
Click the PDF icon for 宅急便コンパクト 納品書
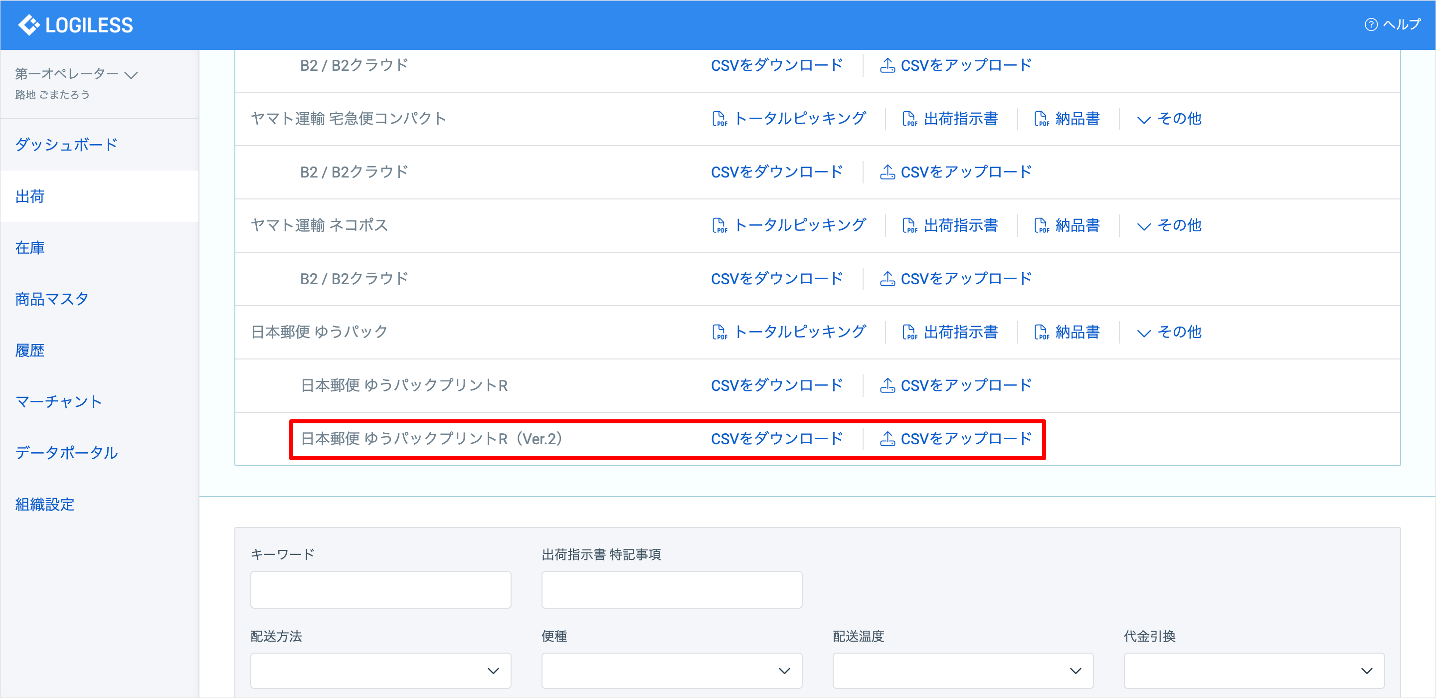[1041, 119]
